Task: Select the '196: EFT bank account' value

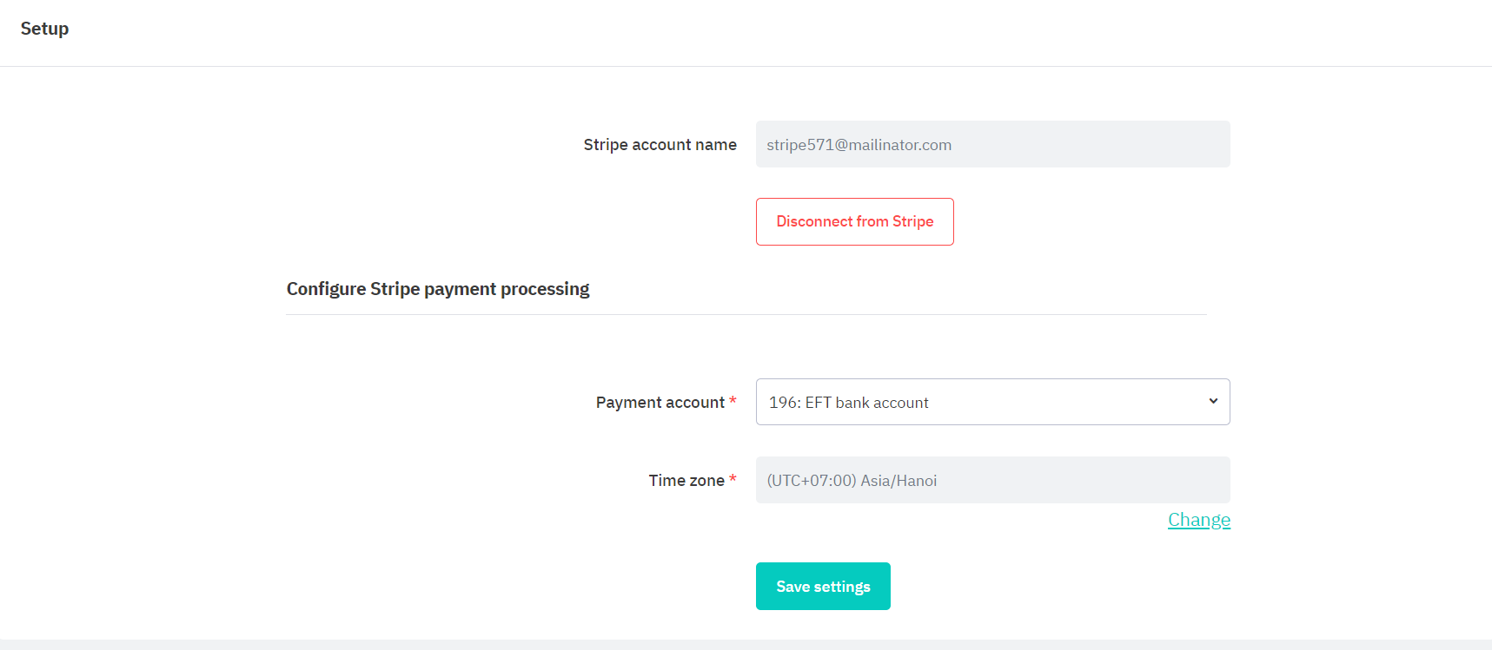Action: click(848, 403)
